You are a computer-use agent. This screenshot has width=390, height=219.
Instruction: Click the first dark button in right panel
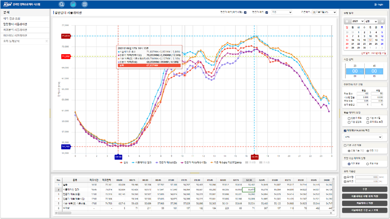coord(364,189)
